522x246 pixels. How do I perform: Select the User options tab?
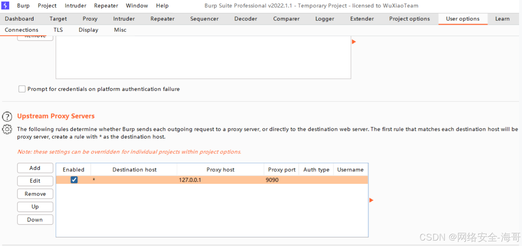click(x=463, y=19)
